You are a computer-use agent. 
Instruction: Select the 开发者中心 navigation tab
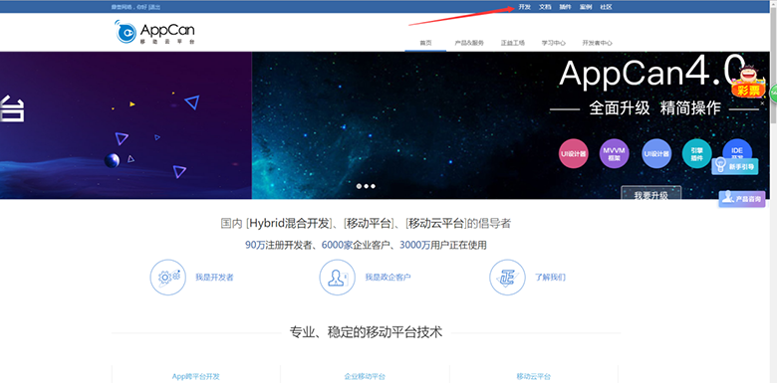click(597, 43)
